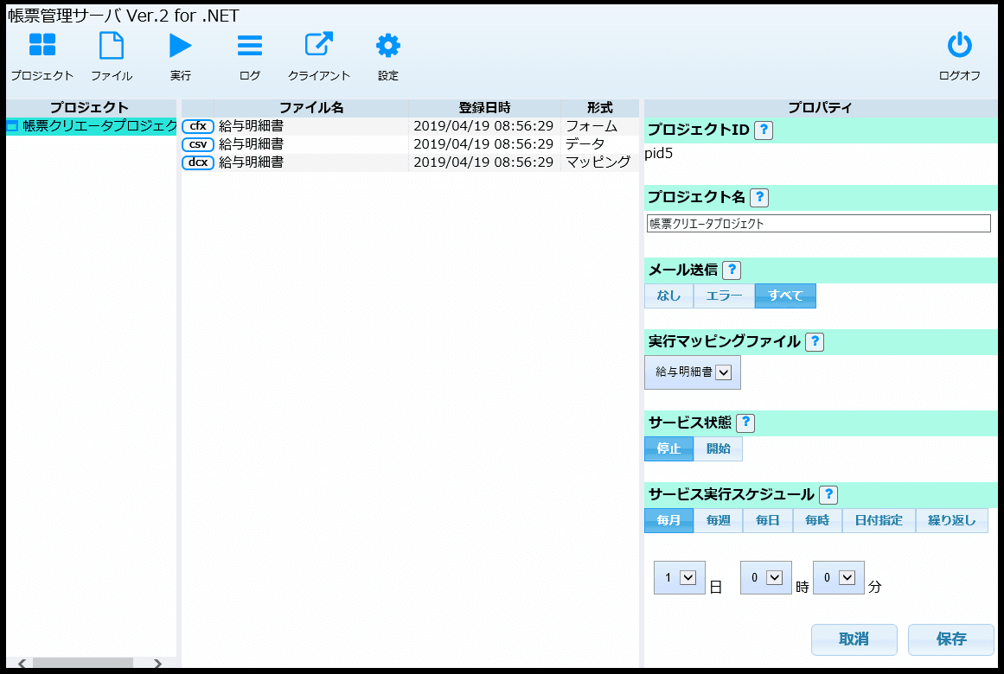
Task: Click help icon next to プロジェクトID
Action: coord(764,130)
